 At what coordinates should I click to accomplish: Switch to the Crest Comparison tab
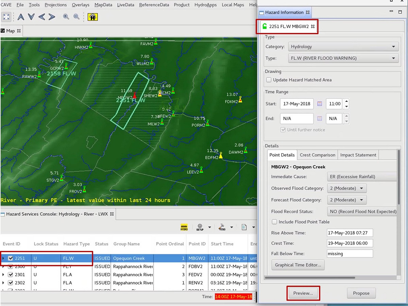point(318,155)
